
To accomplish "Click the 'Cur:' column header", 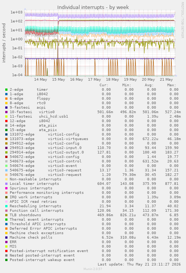I will pos(104,85).
